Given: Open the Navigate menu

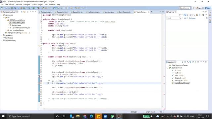Looking at the screenshot, I should (27, 5).
